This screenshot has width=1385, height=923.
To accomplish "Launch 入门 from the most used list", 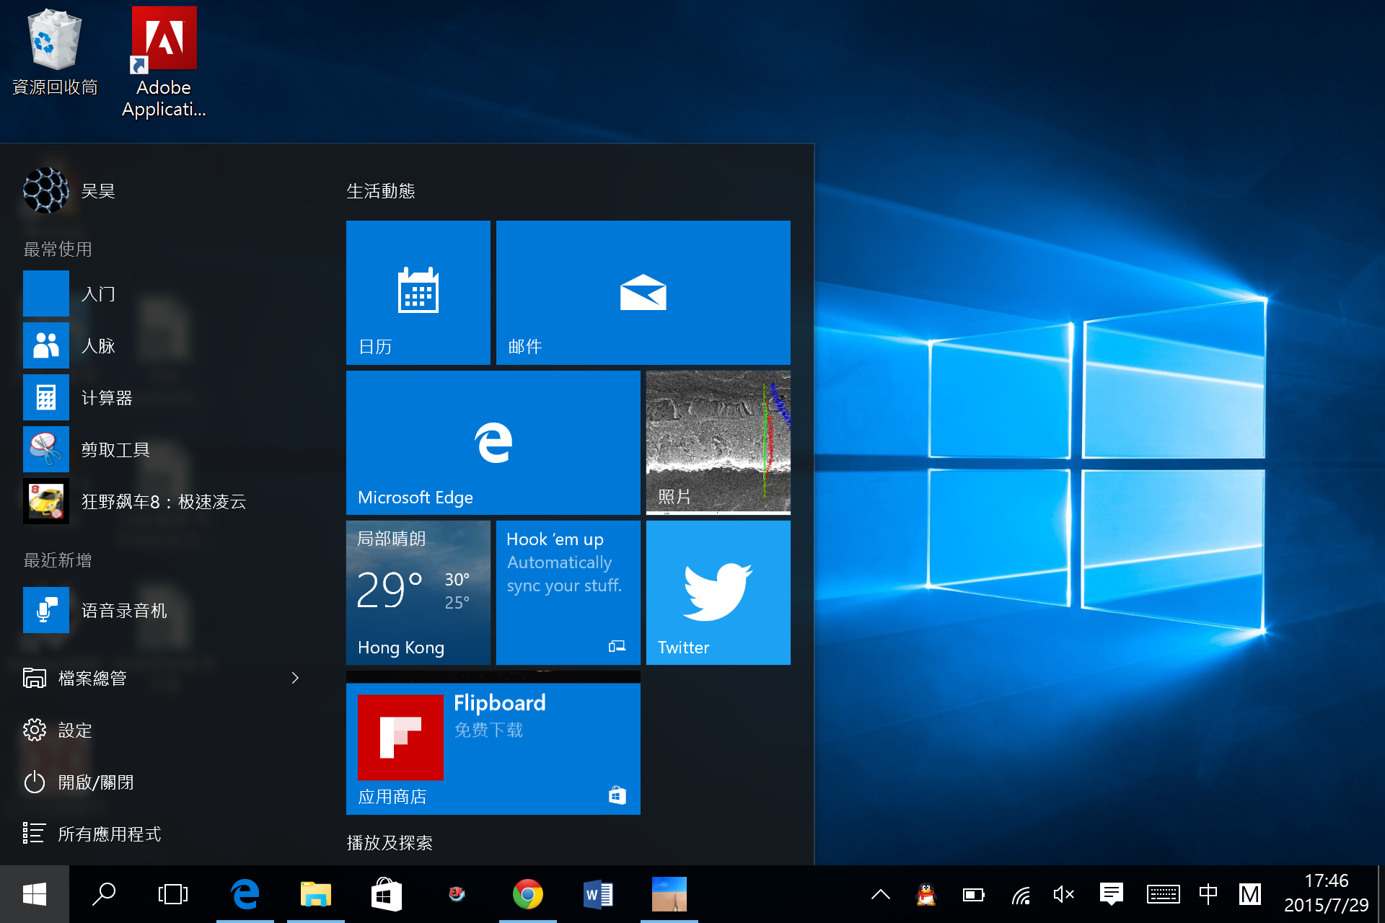I will coord(167,293).
